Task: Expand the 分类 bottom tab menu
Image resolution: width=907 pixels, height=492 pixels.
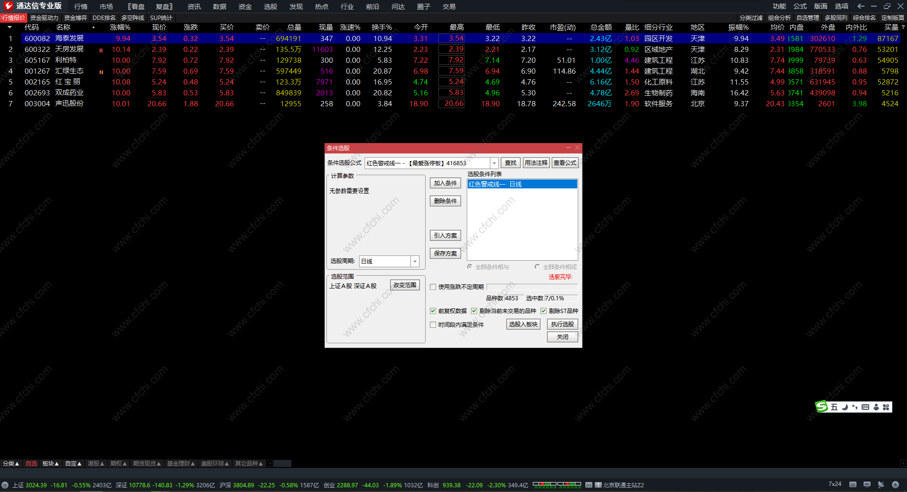Action: [x=11, y=464]
